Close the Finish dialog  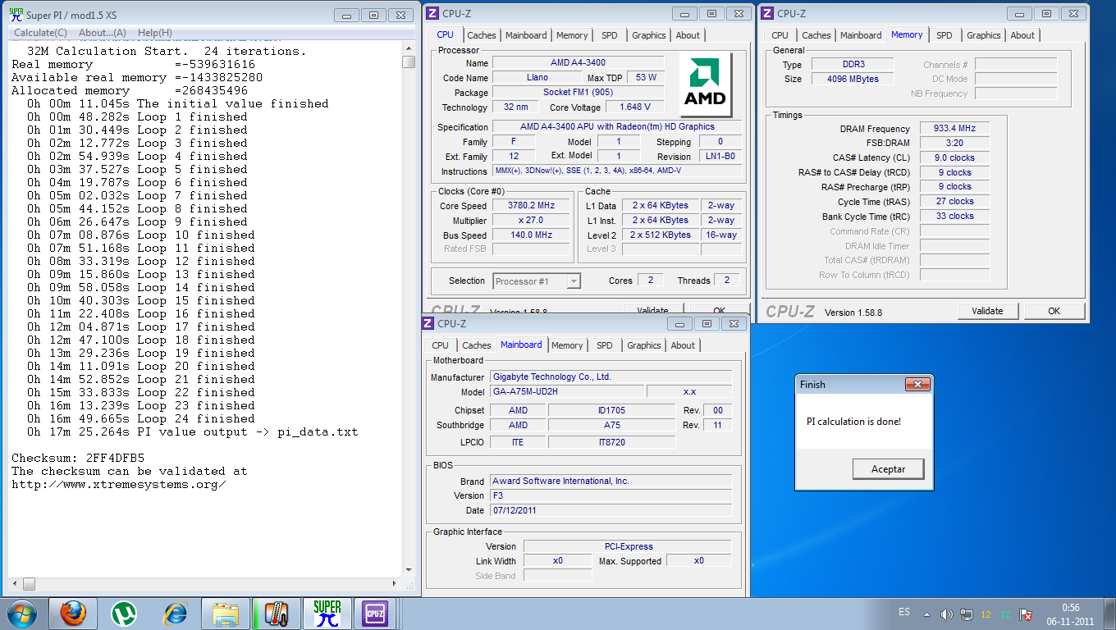(x=917, y=384)
